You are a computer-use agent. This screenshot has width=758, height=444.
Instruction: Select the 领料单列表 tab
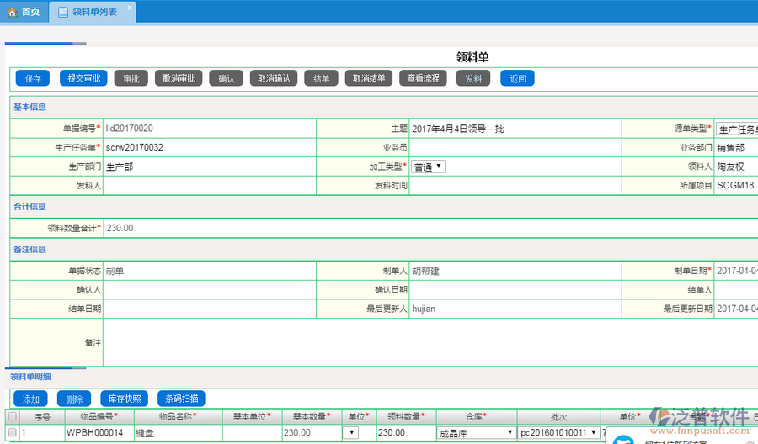click(x=93, y=11)
